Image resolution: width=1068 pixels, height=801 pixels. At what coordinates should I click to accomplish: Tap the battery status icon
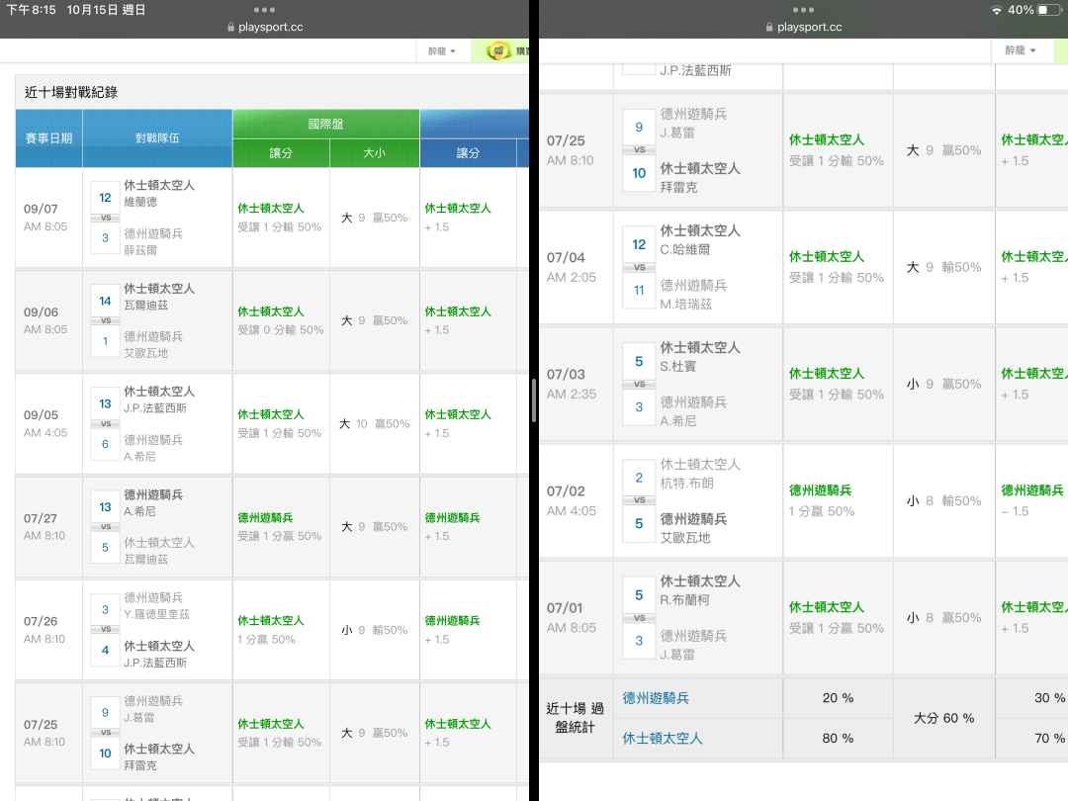1049,10
